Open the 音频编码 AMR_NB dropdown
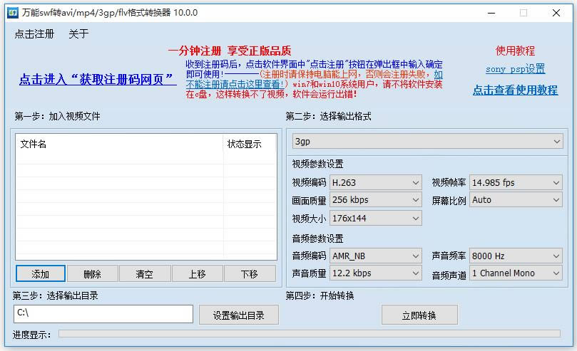Image resolution: width=577 pixels, height=351 pixels. 376,256
